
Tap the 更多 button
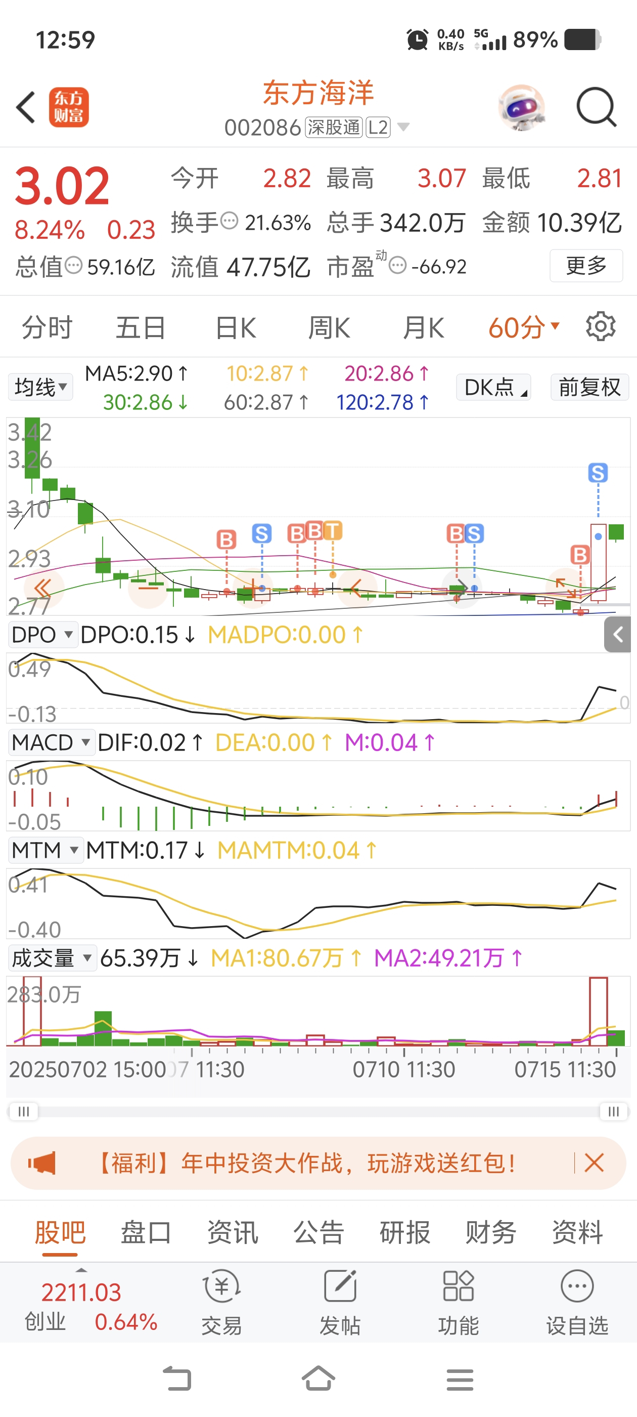586,266
